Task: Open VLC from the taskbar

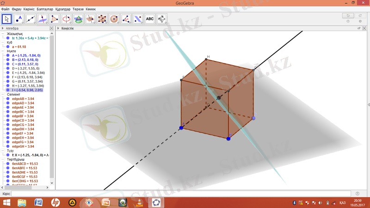Action: pos(138,202)
